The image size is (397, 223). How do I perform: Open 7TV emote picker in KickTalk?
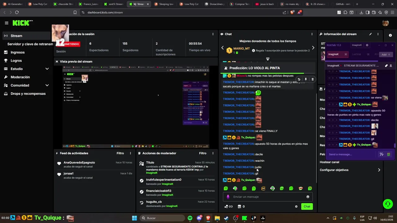point(381,154)
